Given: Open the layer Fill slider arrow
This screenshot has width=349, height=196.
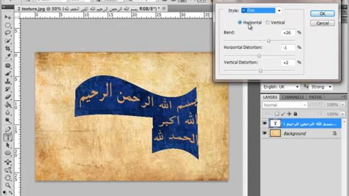Looking at the screenshot, I should pos(342,114).
